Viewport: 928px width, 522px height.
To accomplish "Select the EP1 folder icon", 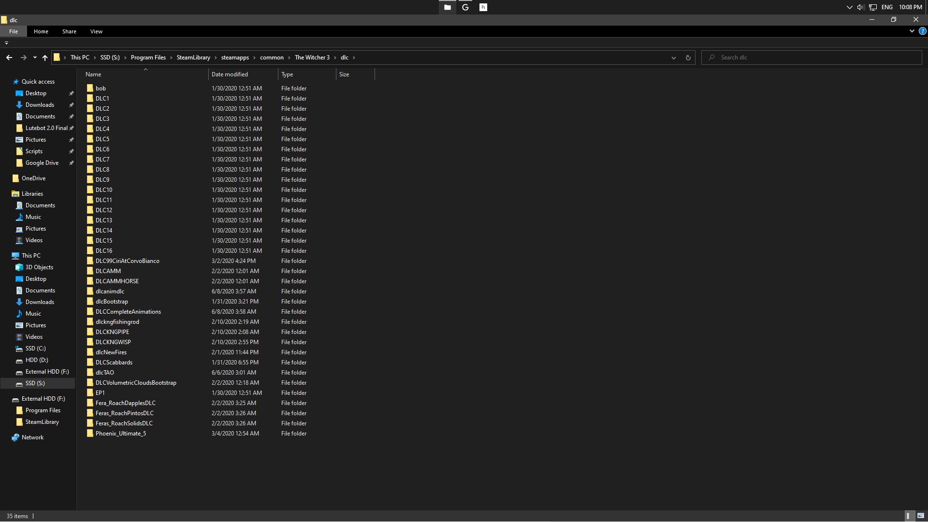I will tap(90, 392).
